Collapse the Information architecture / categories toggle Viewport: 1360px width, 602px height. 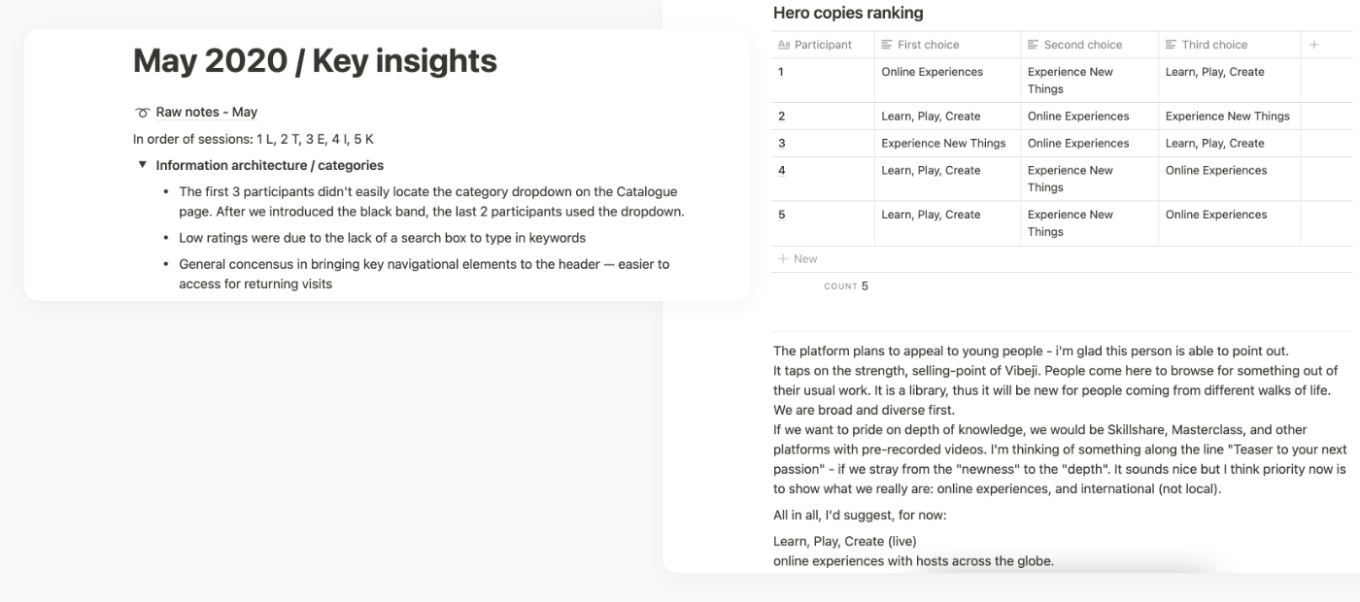[x=142, y=166]
